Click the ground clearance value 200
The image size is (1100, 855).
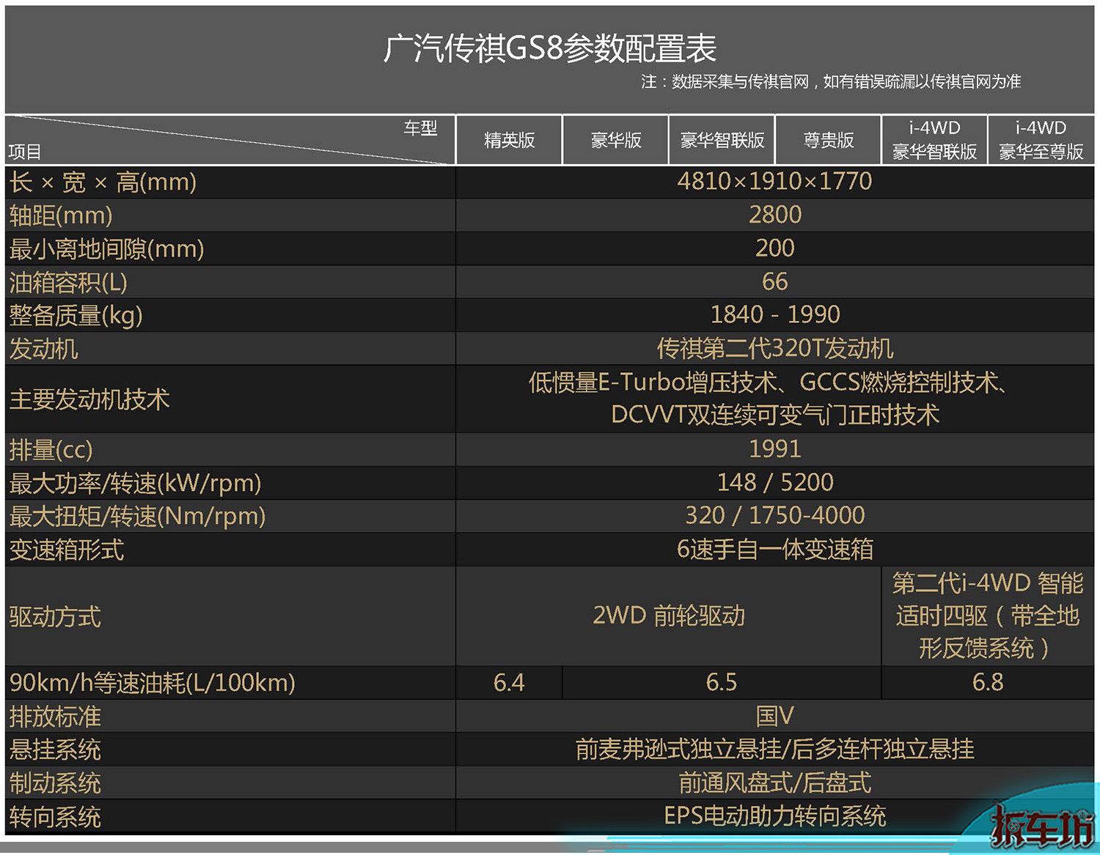point(775,248)
